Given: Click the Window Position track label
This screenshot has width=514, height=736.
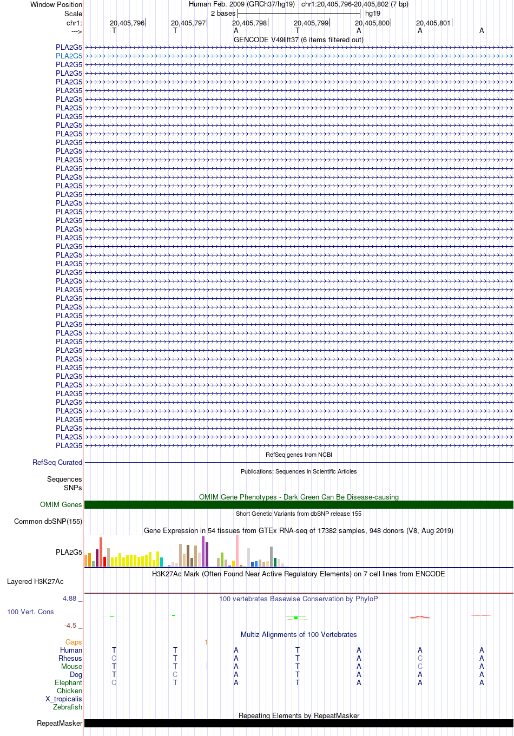Looking at the screenshot, I should coord(56,4).
